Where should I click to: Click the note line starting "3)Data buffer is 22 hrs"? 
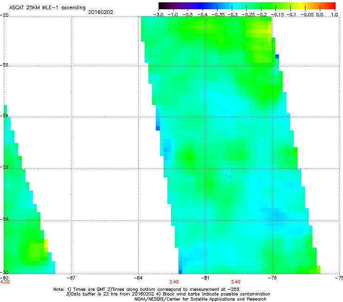coord(168,294)
